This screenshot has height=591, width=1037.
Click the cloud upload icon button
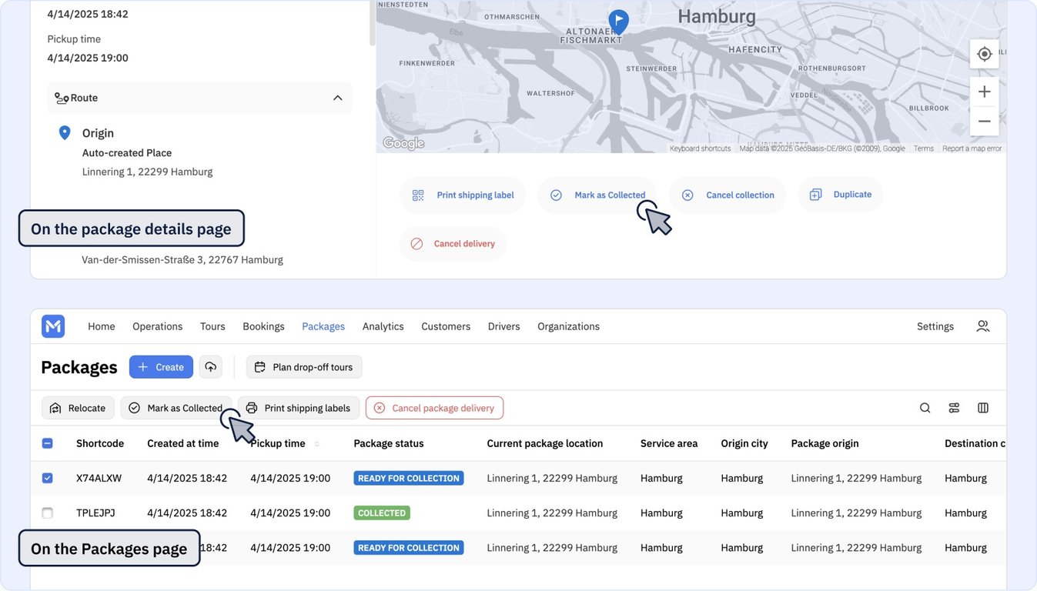click(x=211, y=367)
